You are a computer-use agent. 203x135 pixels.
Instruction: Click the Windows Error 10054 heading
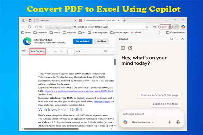pos(60,110)
